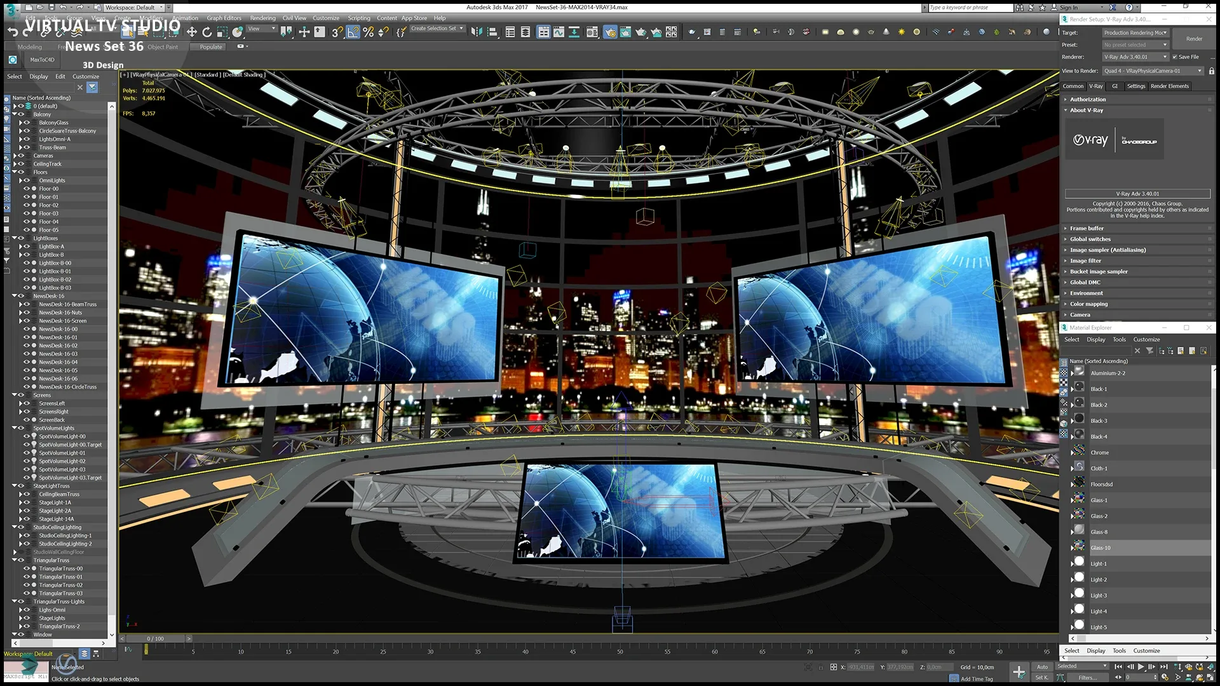Open the Rendering menu in menu bar
1220x686 pixels.
pos(262,18)
